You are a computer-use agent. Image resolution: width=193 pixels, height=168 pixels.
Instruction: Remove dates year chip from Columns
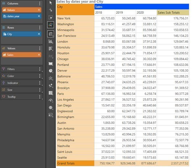pyautogui.click(x=39, y=16)
